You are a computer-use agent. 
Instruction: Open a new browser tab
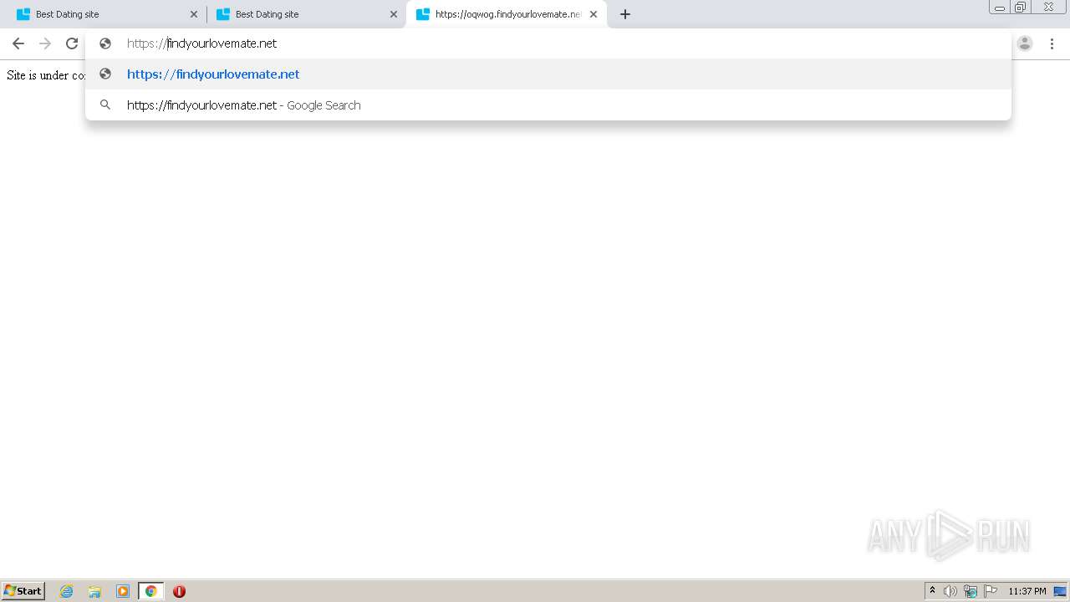[625, 14]
